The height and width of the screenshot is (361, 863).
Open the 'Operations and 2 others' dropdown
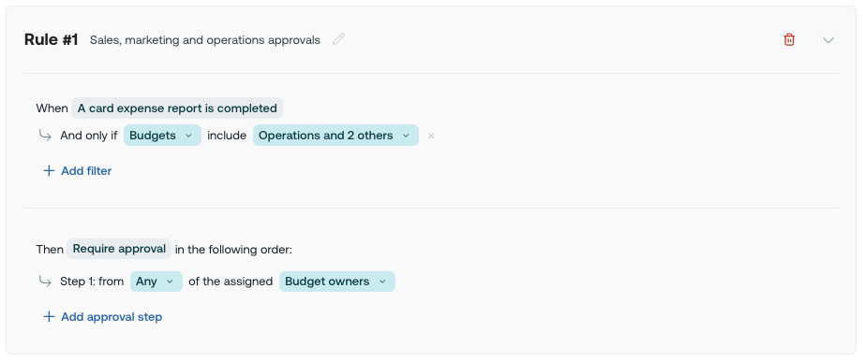pyautogui.click(x=335, y=136)
